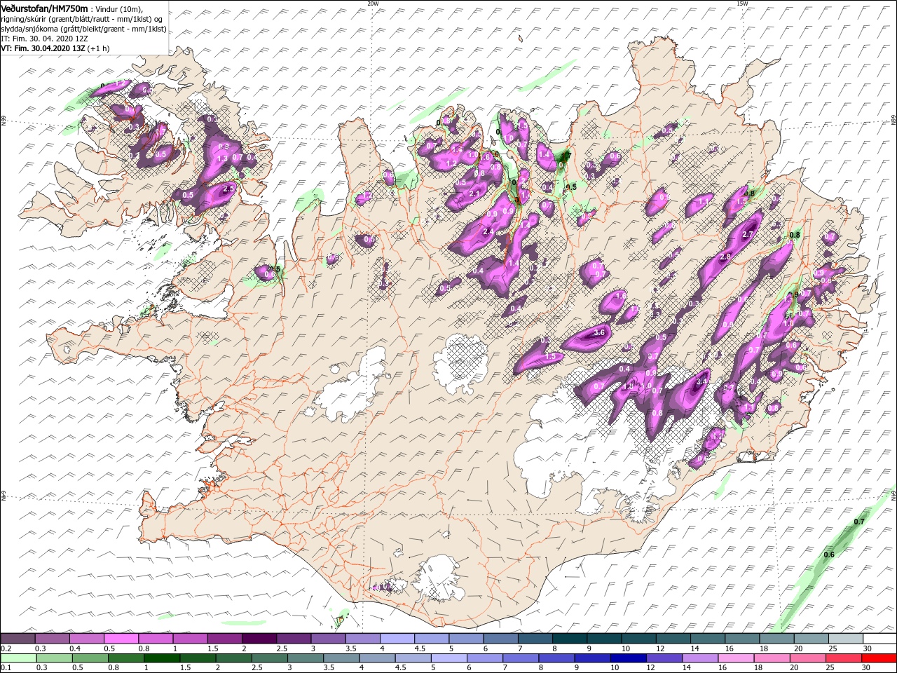Click the 2.1 snowfall value in the north
The width and height of the screenshot is (897, 673).
tap(474, 194)
